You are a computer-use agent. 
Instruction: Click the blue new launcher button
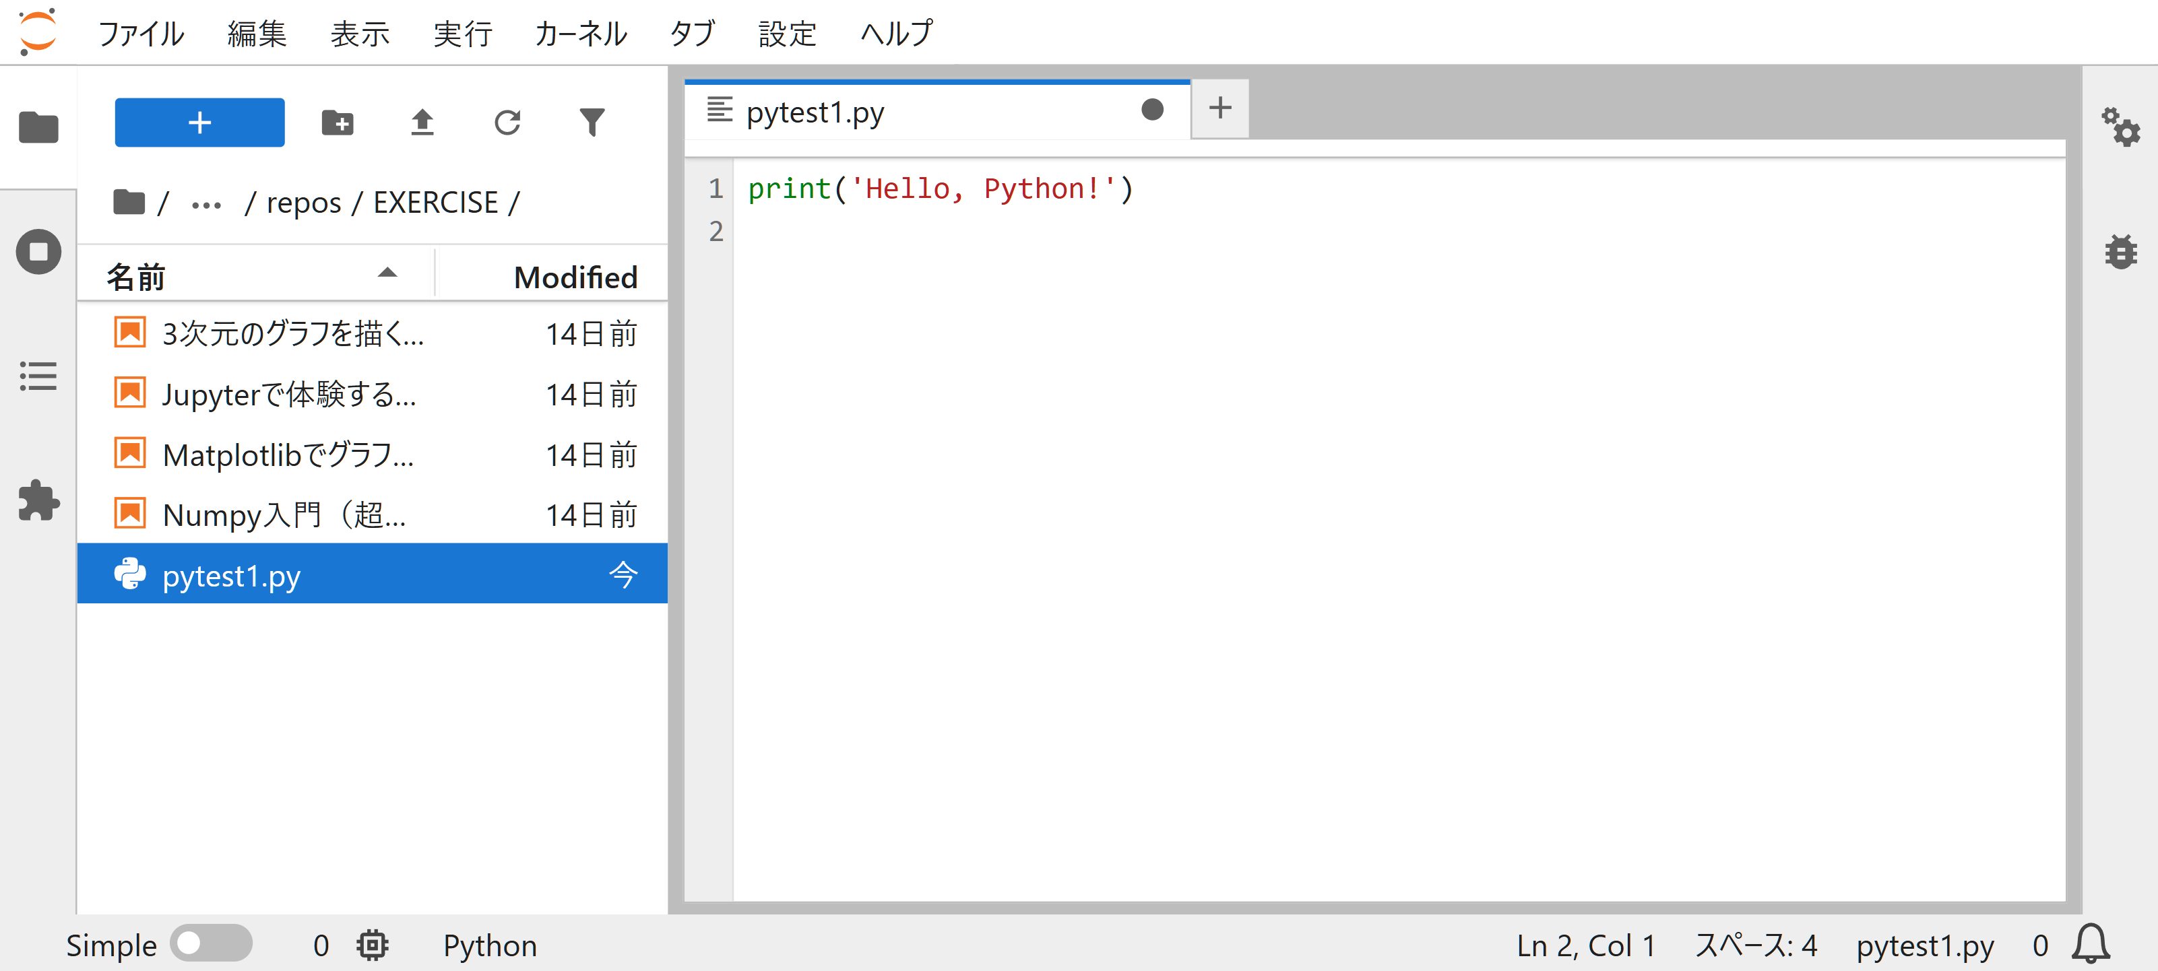(199, 122)
